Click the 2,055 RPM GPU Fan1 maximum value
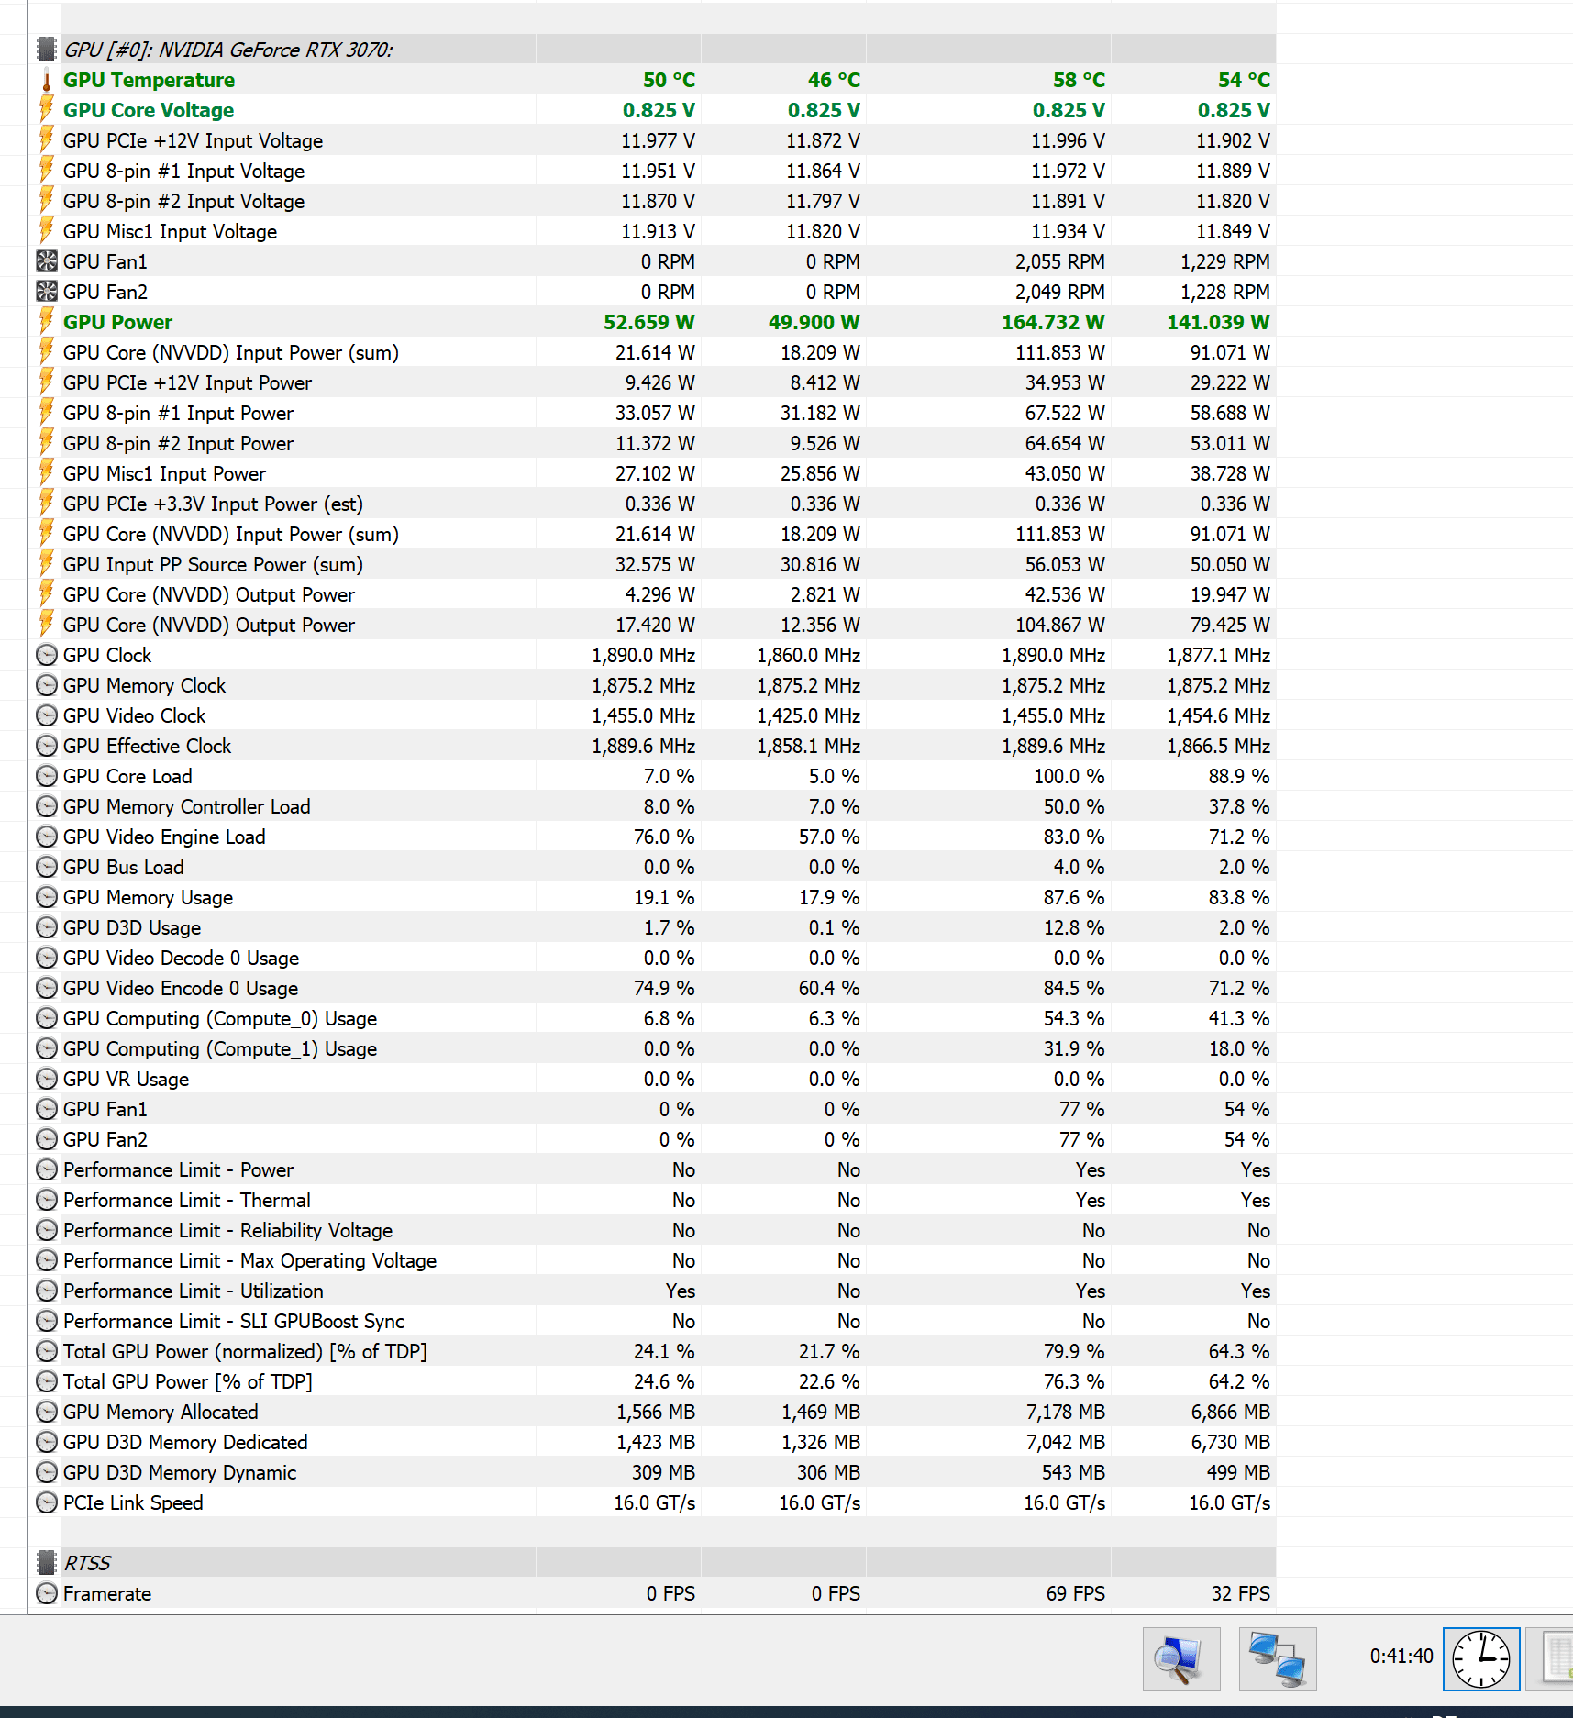The image size is (1573, 1718). [x=1059, y=261]
